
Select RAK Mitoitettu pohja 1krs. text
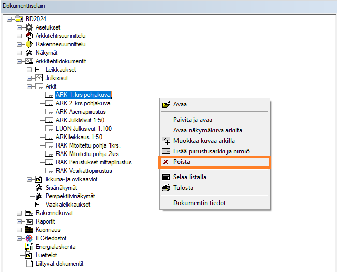tap(88, 145)
